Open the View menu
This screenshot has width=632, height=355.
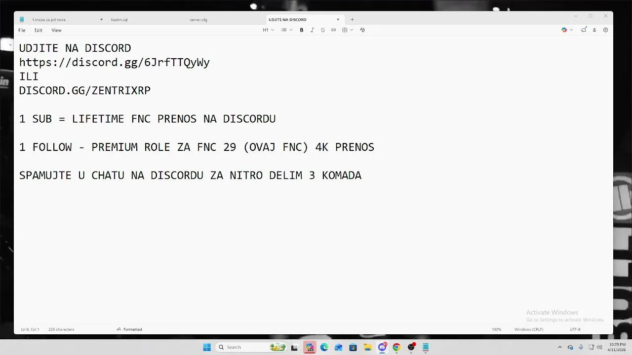tap(56, 30)
